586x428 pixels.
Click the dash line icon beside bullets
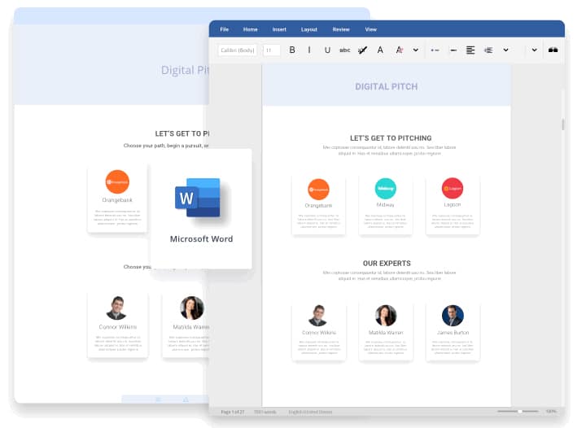pyautogui.click(x=453, y=50)
